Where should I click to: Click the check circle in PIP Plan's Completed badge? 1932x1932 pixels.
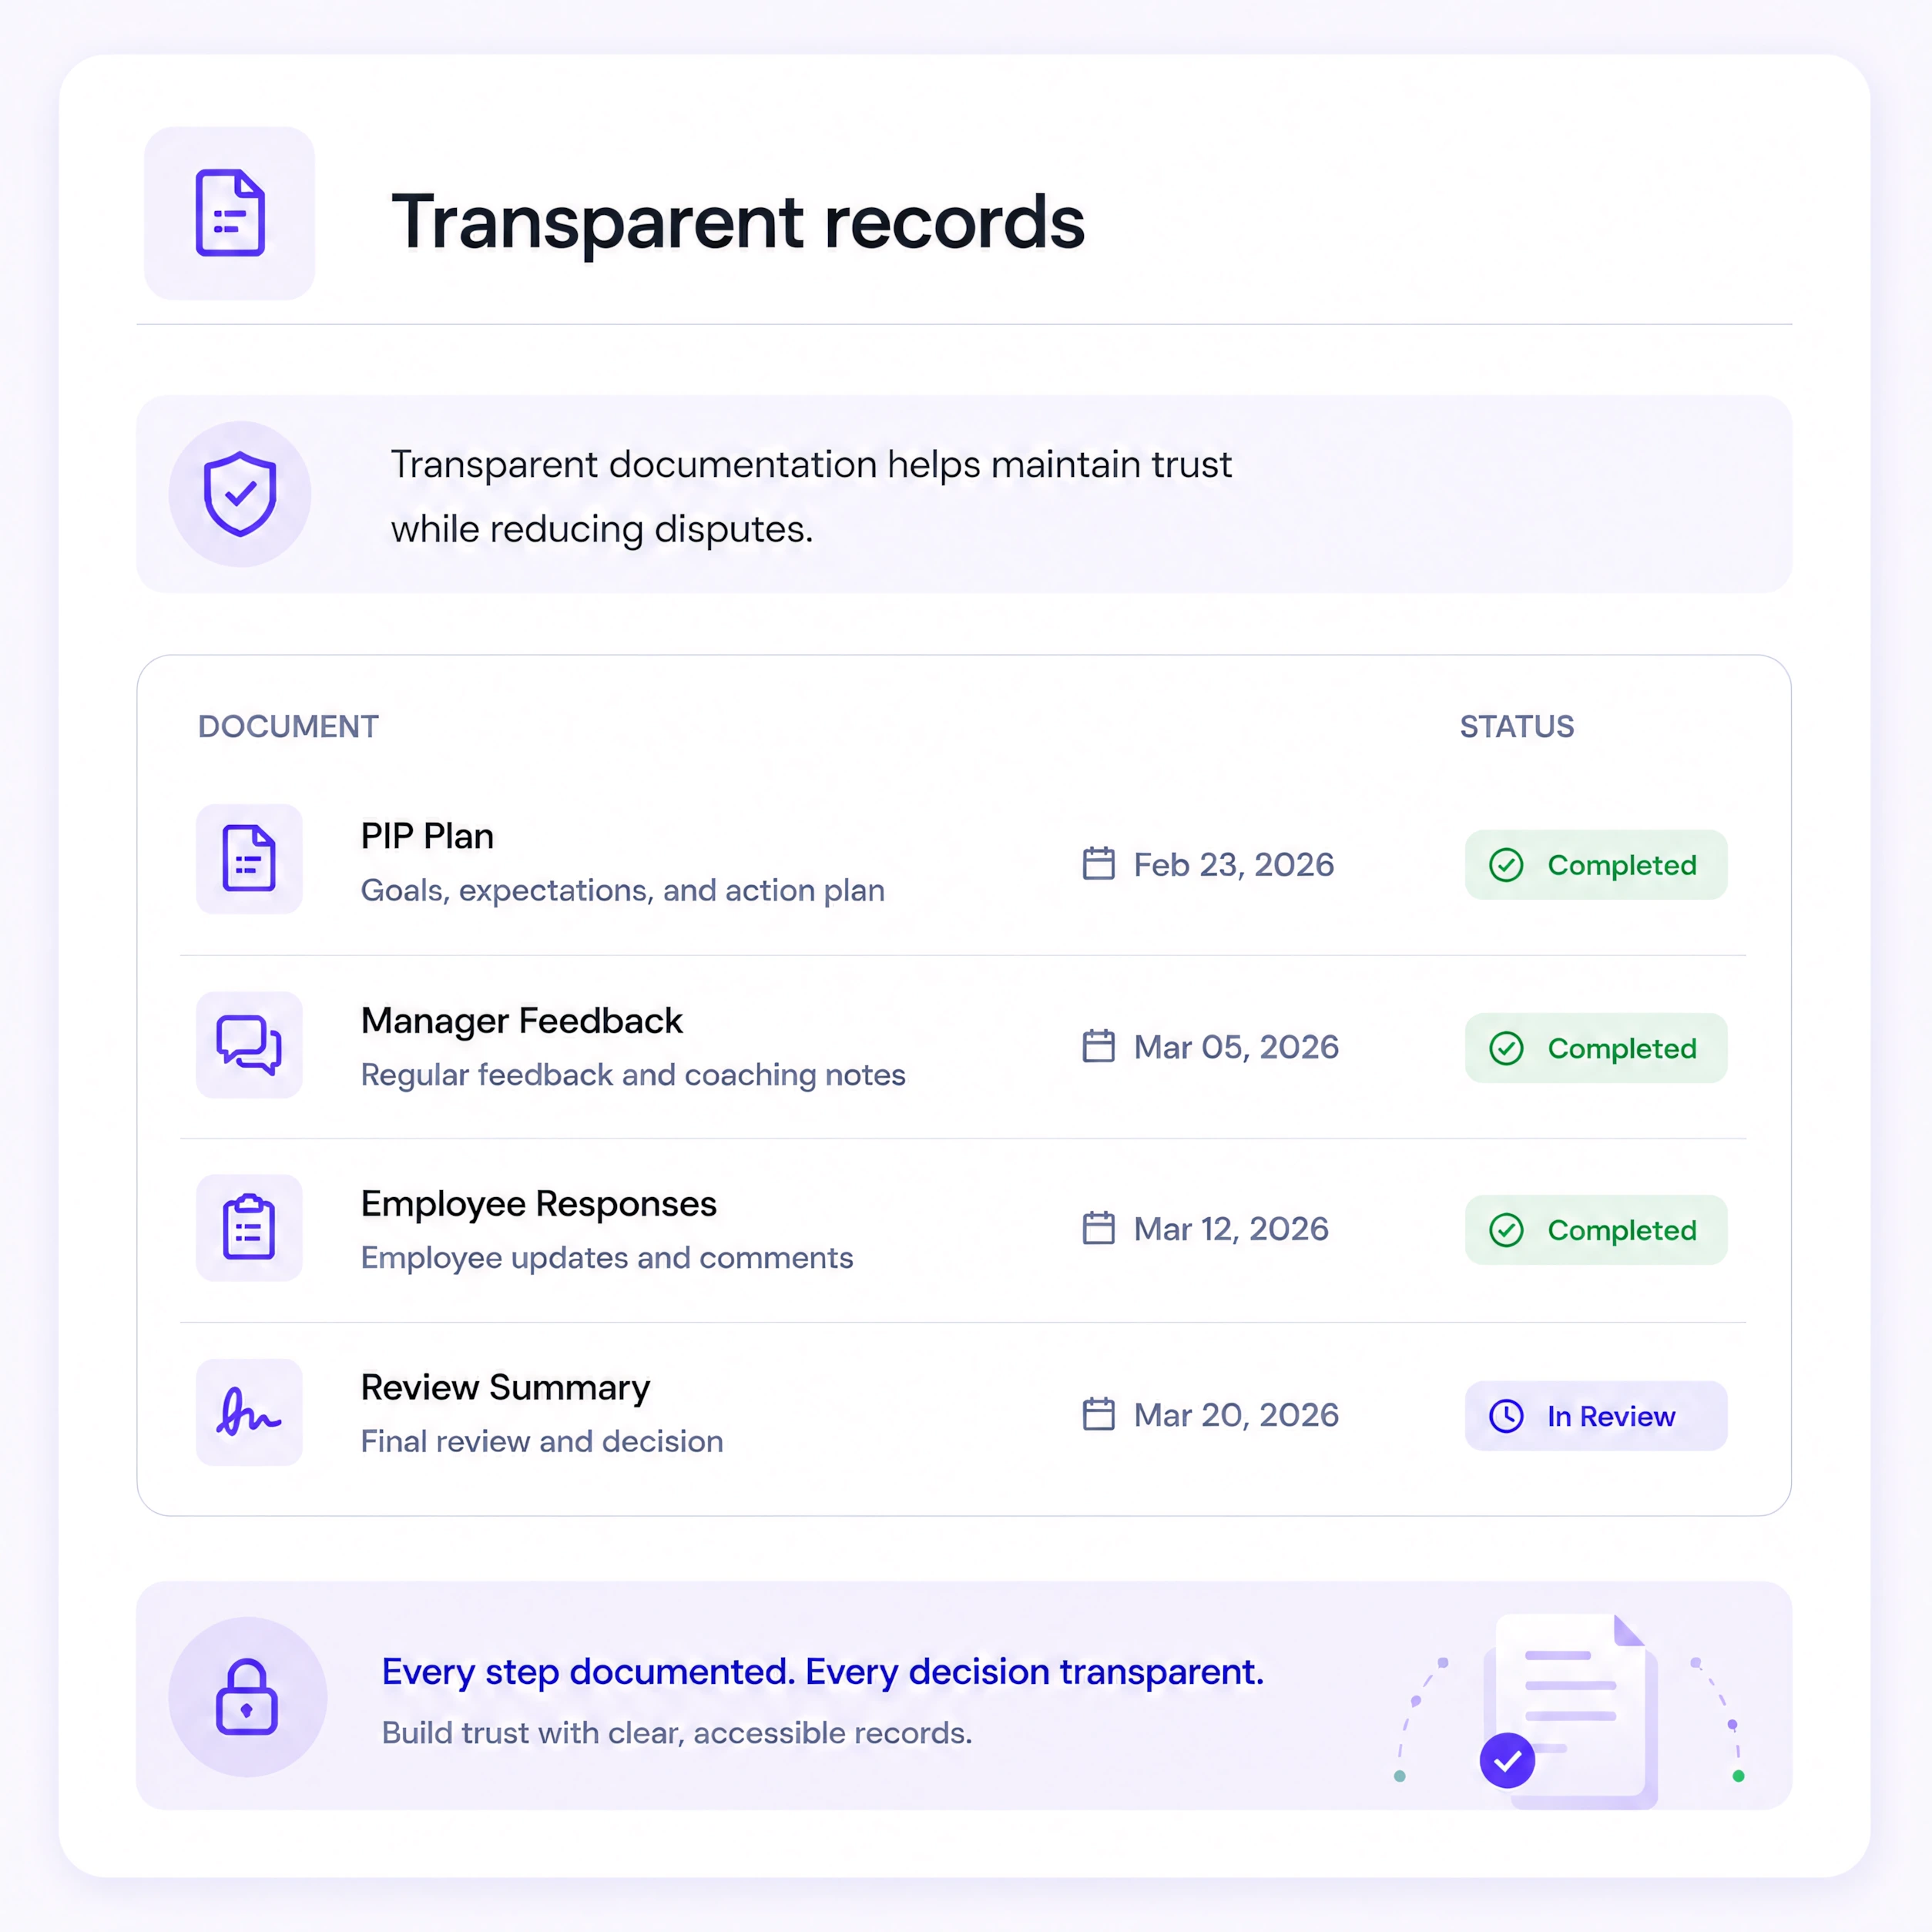click(x=1506, y=865)
